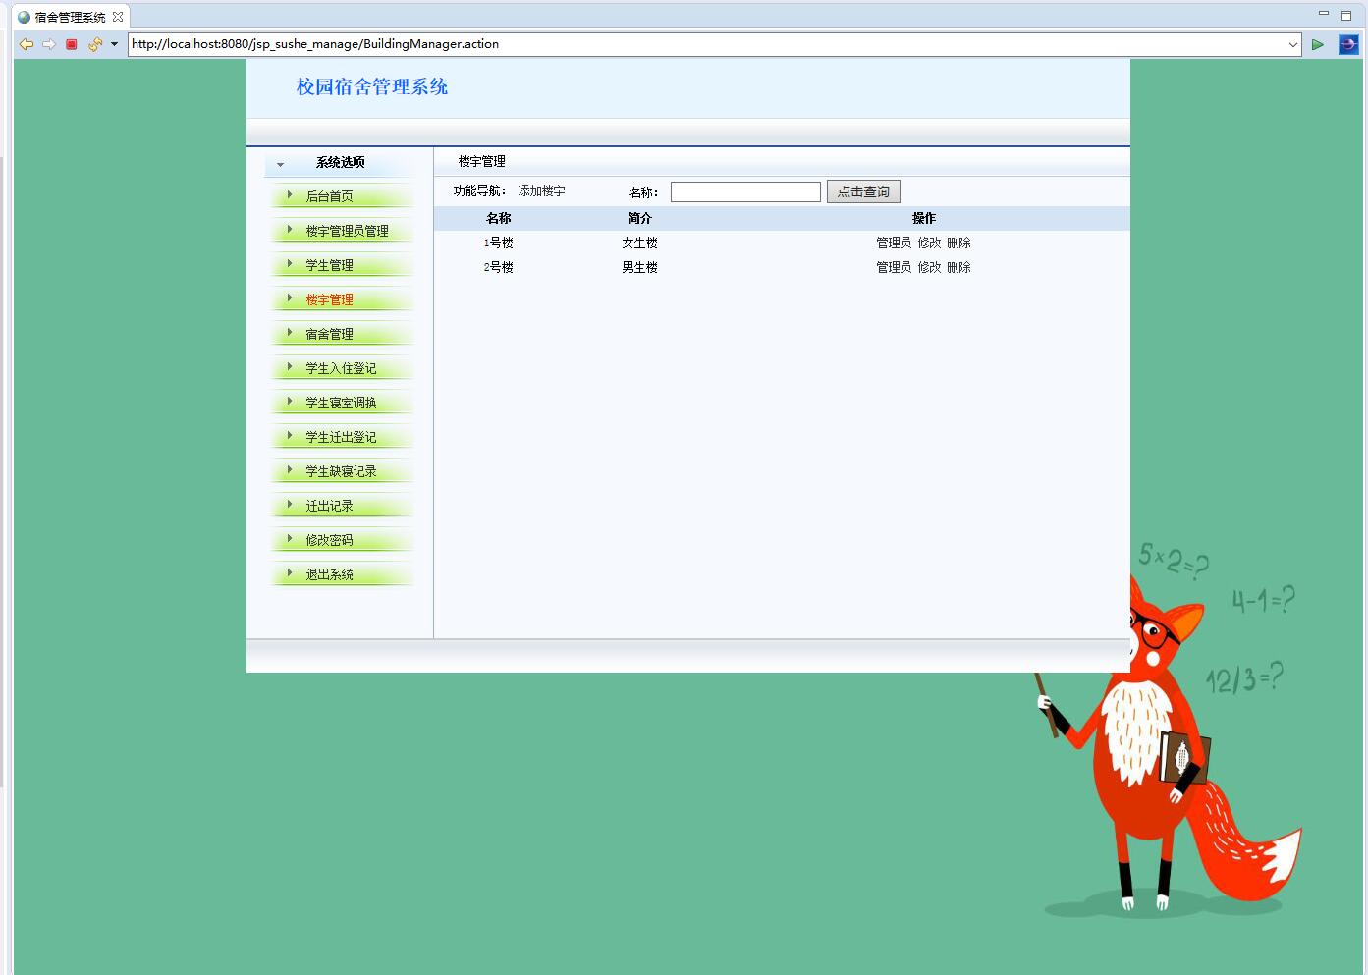Click the arrow icon beside 修改密码

click(290, 539)
